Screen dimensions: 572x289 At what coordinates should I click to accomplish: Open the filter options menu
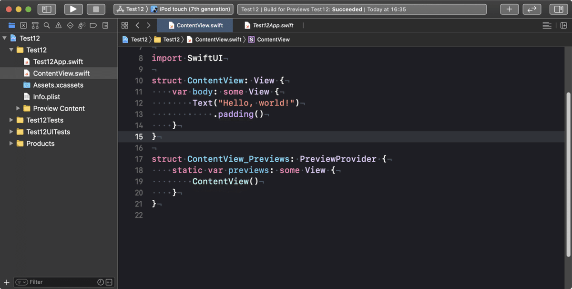point(22,282)
